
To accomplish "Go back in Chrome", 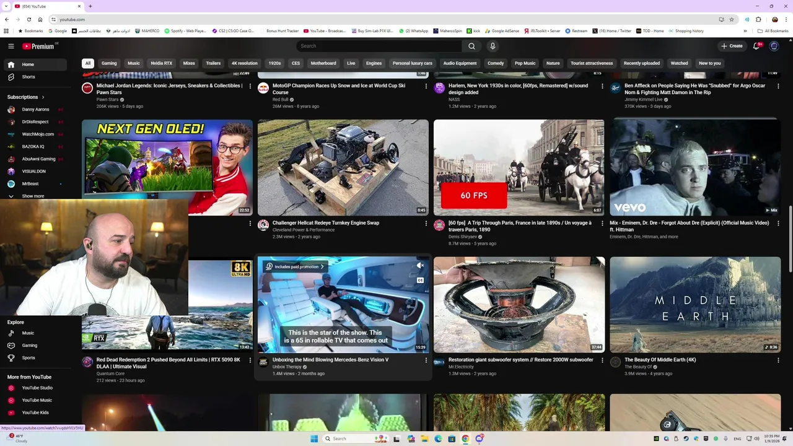I will [x=7, y=19].
